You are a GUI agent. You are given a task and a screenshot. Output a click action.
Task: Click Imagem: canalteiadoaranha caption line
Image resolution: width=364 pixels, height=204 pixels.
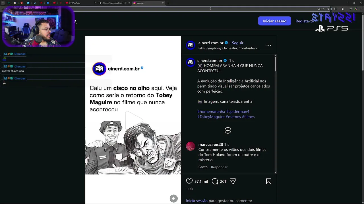225,101
